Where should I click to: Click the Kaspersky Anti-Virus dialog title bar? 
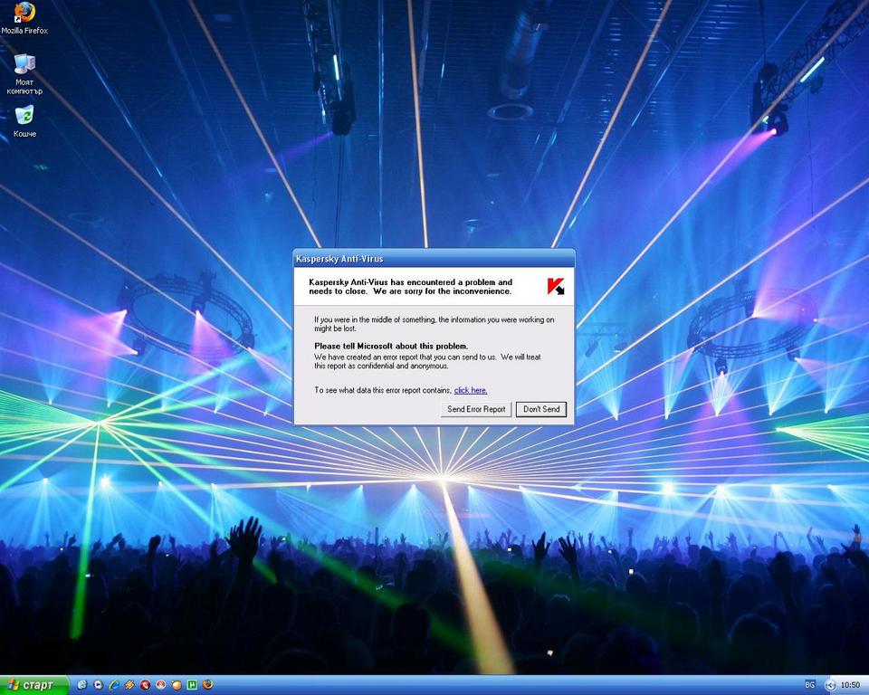click(434, 259)
